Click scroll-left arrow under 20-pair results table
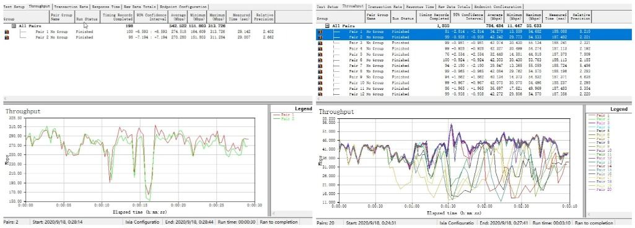This screenshot has height=228, width=635. pyautogui.click(x=318, y=99)
